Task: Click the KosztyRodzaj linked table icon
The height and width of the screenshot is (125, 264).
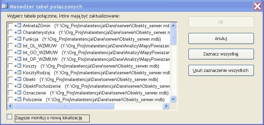Action: click(18, 73)
